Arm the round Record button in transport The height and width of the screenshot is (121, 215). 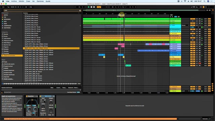tap(94, 7)
